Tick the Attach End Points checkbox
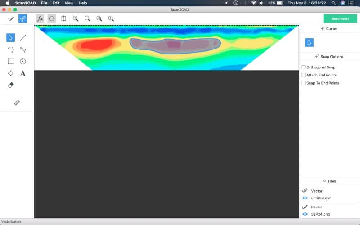 303,75
